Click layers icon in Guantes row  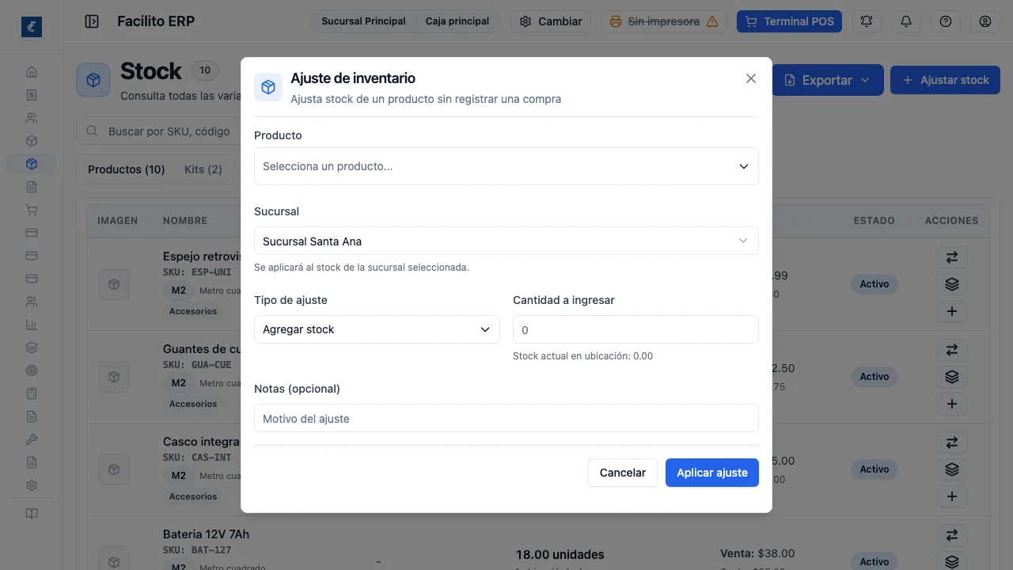[952, 377]
